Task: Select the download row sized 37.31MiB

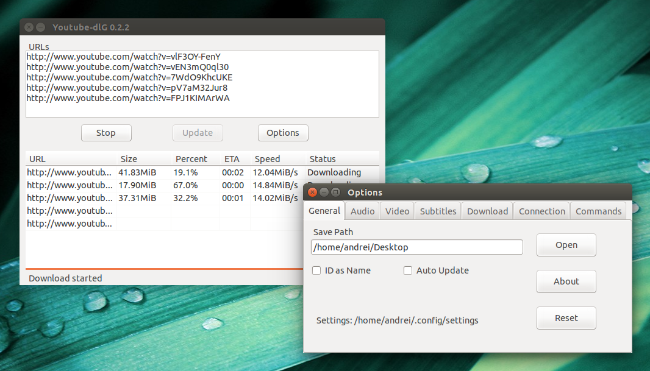Action: 165,199
